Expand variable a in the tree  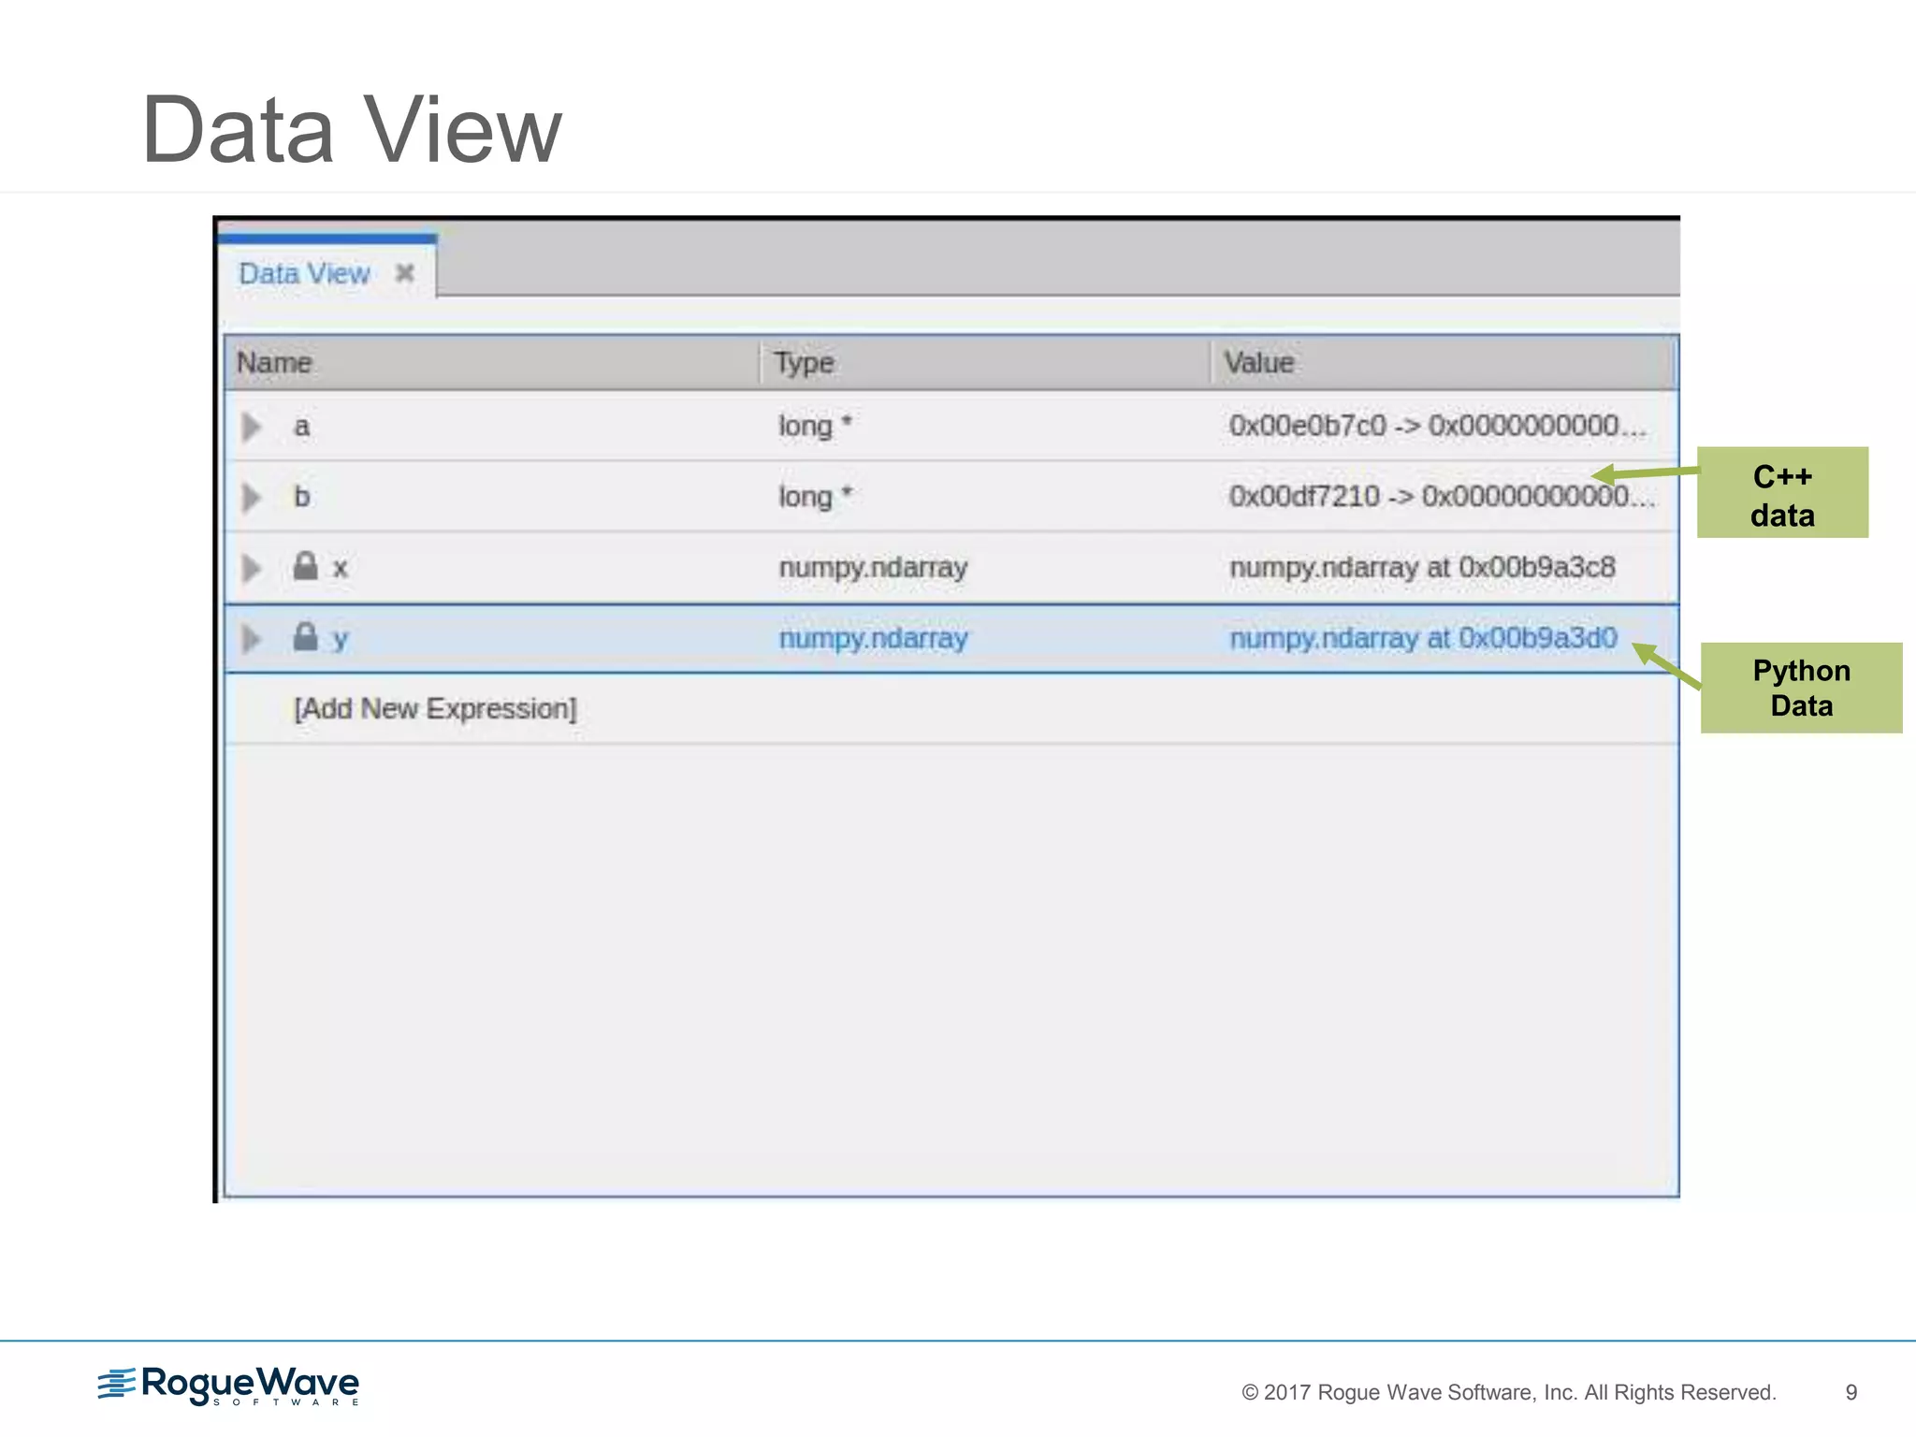click(252, 427)
